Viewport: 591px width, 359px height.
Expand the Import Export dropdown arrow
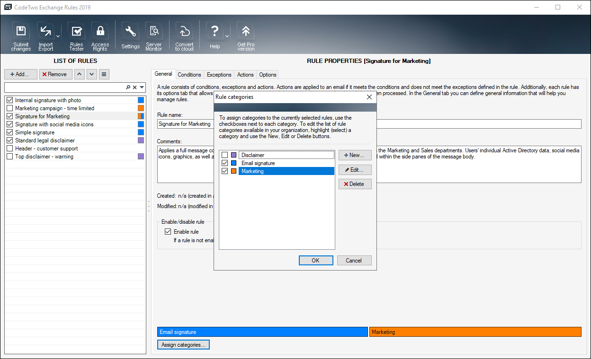click(58, 36)
